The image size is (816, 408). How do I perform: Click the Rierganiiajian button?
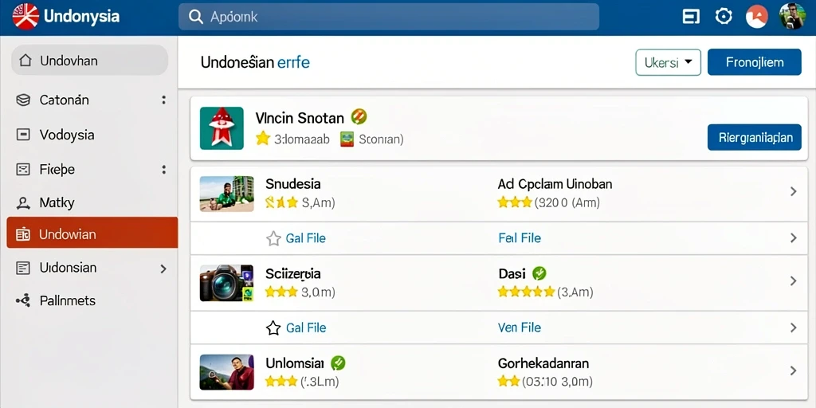click(754, 137)
